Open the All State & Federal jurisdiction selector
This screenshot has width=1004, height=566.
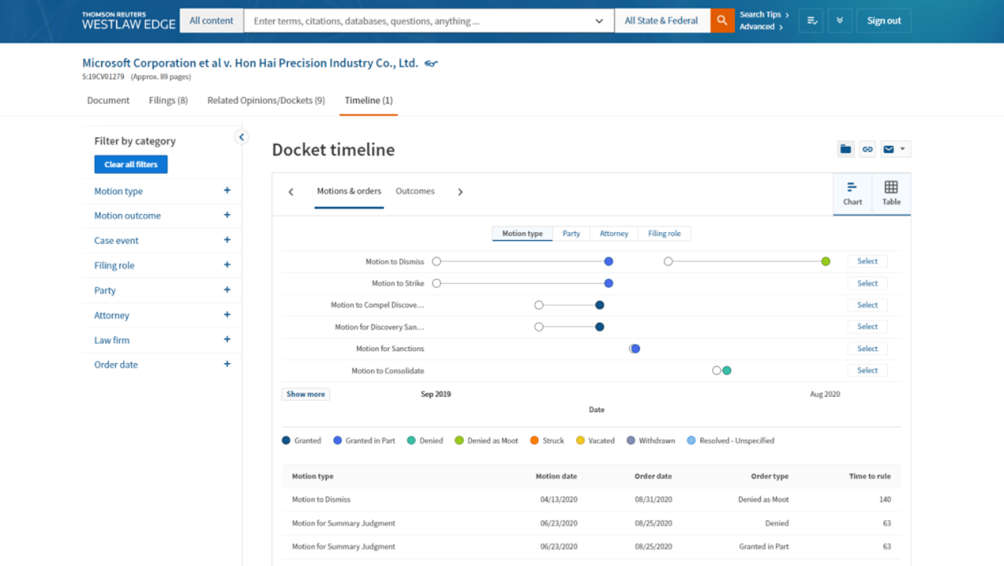pyautogui.click(x=662, y=20)
